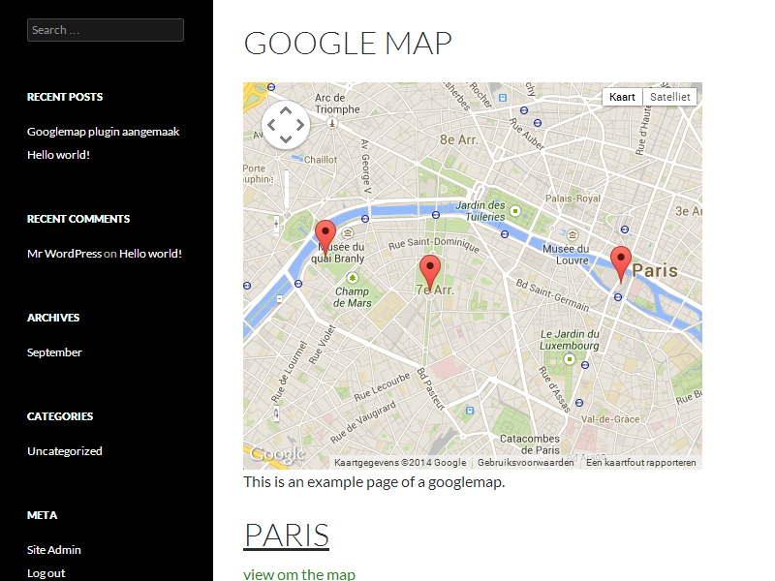Open the PARIS heading link

point(286,535)
